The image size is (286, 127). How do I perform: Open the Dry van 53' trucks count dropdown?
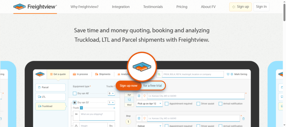(x=111, y=103)
